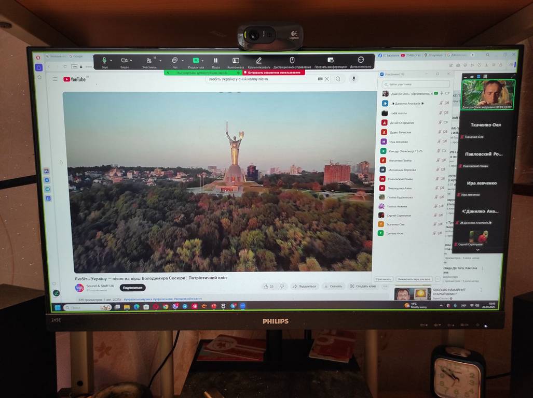Click the YouTube Подписаться subscribe button
Screen dimensions: 533x398
[x=132, y=288]
